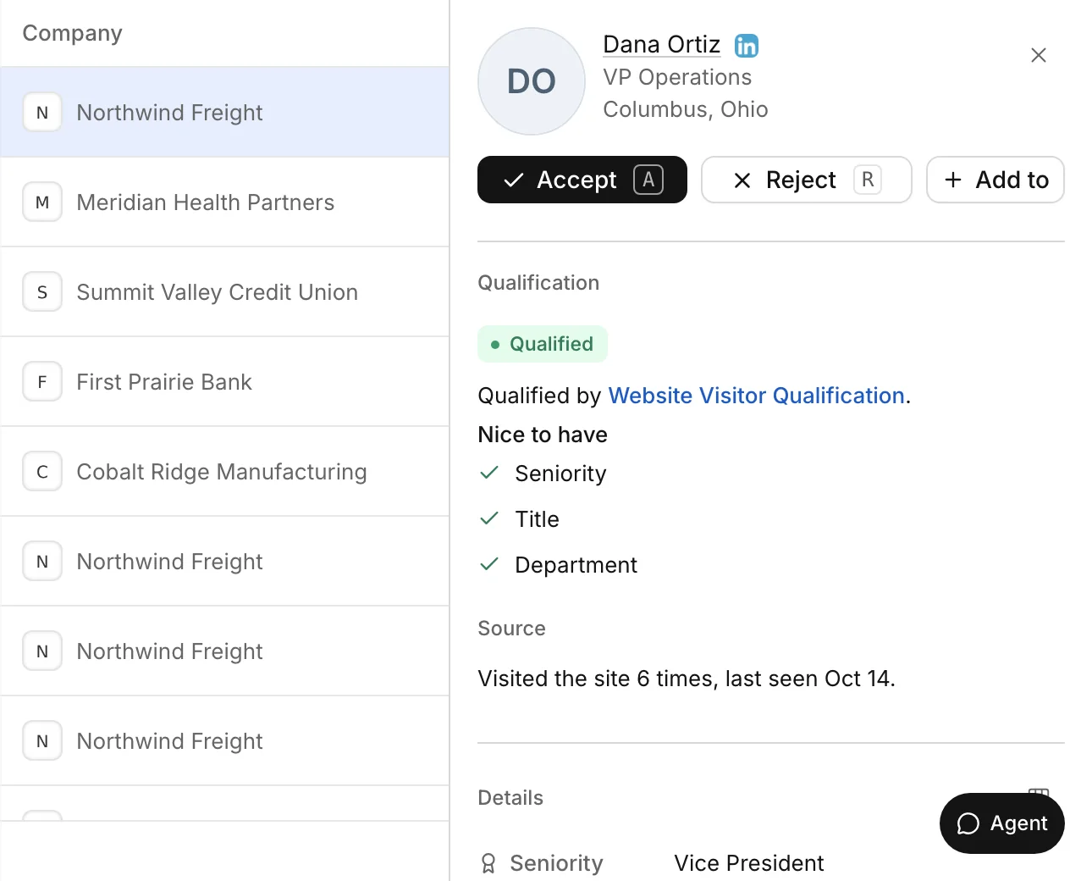The width and height of the screenshot is (1092, 881).
Task: Accept the Dana Ortiz lead
Action: click(582, 180)
